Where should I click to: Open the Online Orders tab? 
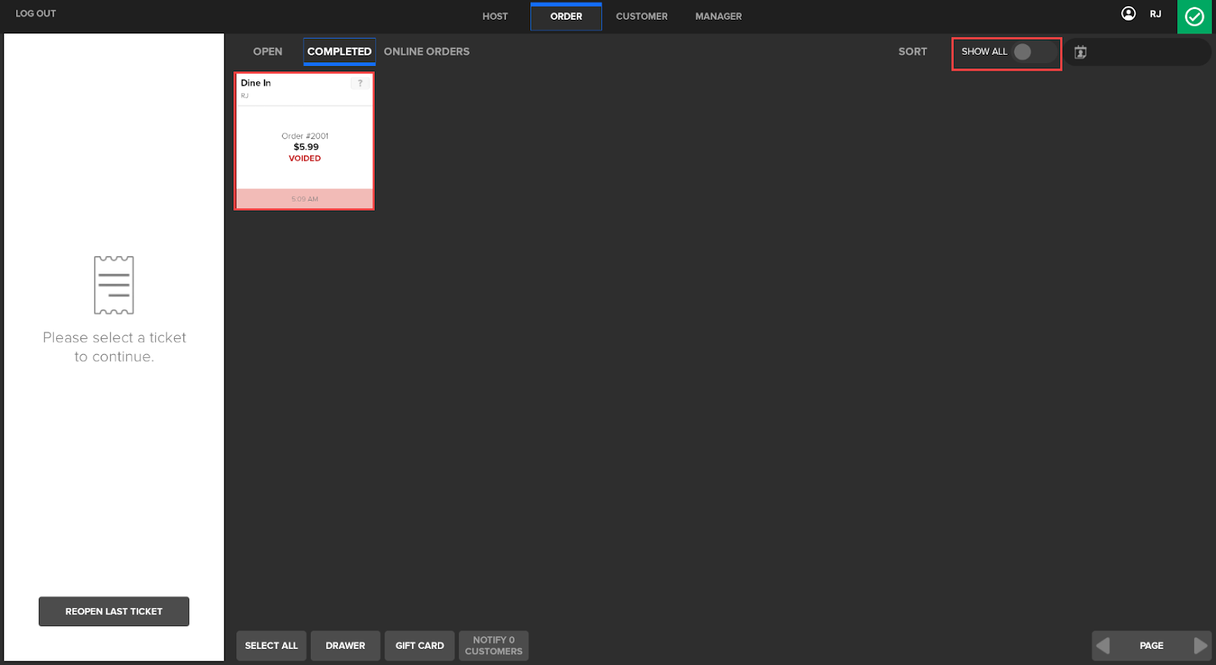(426, 52)
